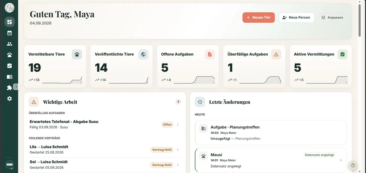
Task: Open the book sidebar icon
Action: tap(10, 77)
